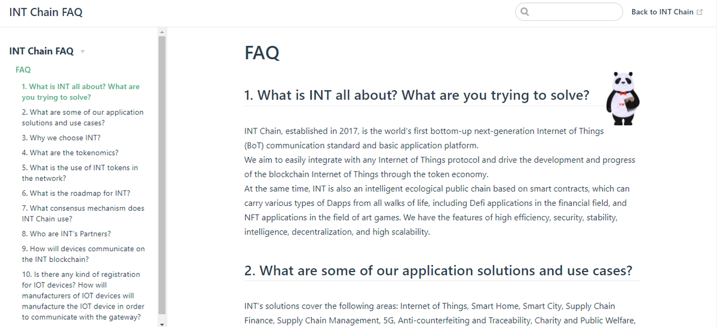Click the main FAQ page heading
Image resolution: width=717 pixels, height=327 pixels.
(262, 53)
